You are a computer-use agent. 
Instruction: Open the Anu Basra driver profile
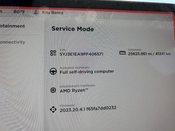coord(52,13)
